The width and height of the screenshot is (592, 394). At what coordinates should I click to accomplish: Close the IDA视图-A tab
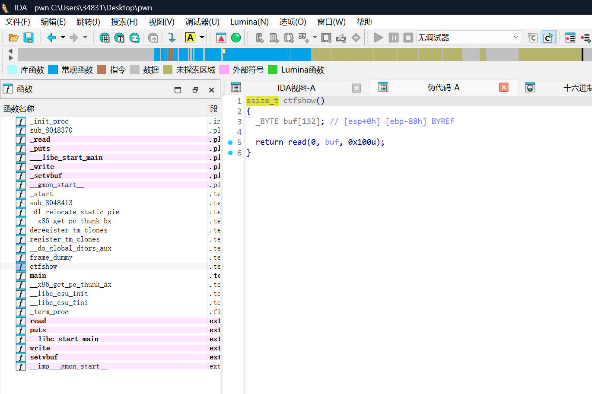tap(356, 88)
